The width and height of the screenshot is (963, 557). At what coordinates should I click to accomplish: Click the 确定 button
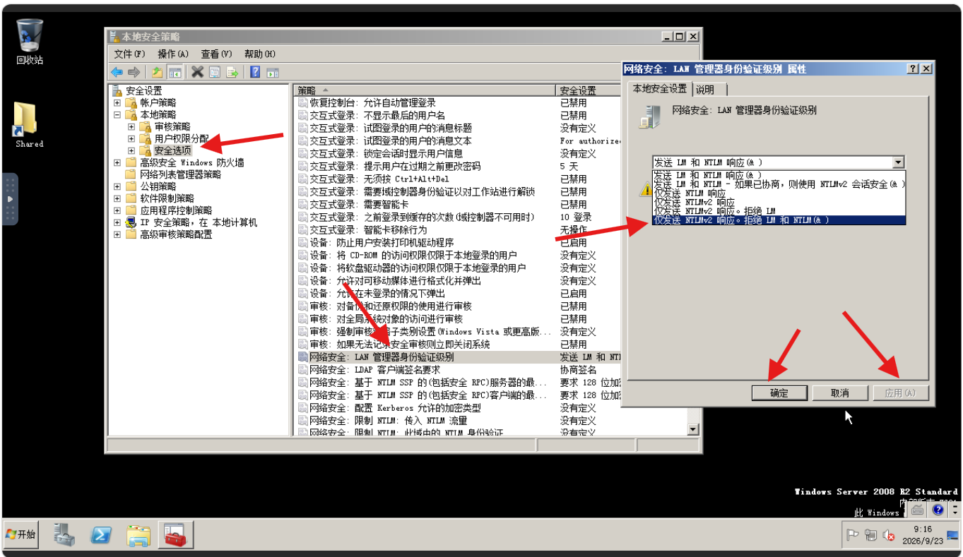[x=779, y=393]
